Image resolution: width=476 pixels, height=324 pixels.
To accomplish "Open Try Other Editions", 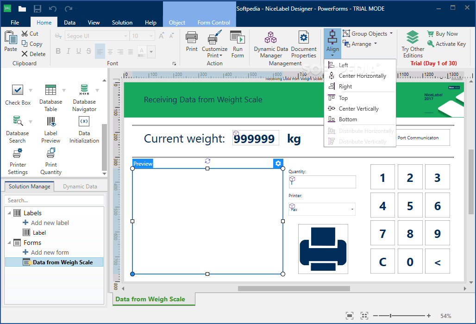I will [413, 44].
